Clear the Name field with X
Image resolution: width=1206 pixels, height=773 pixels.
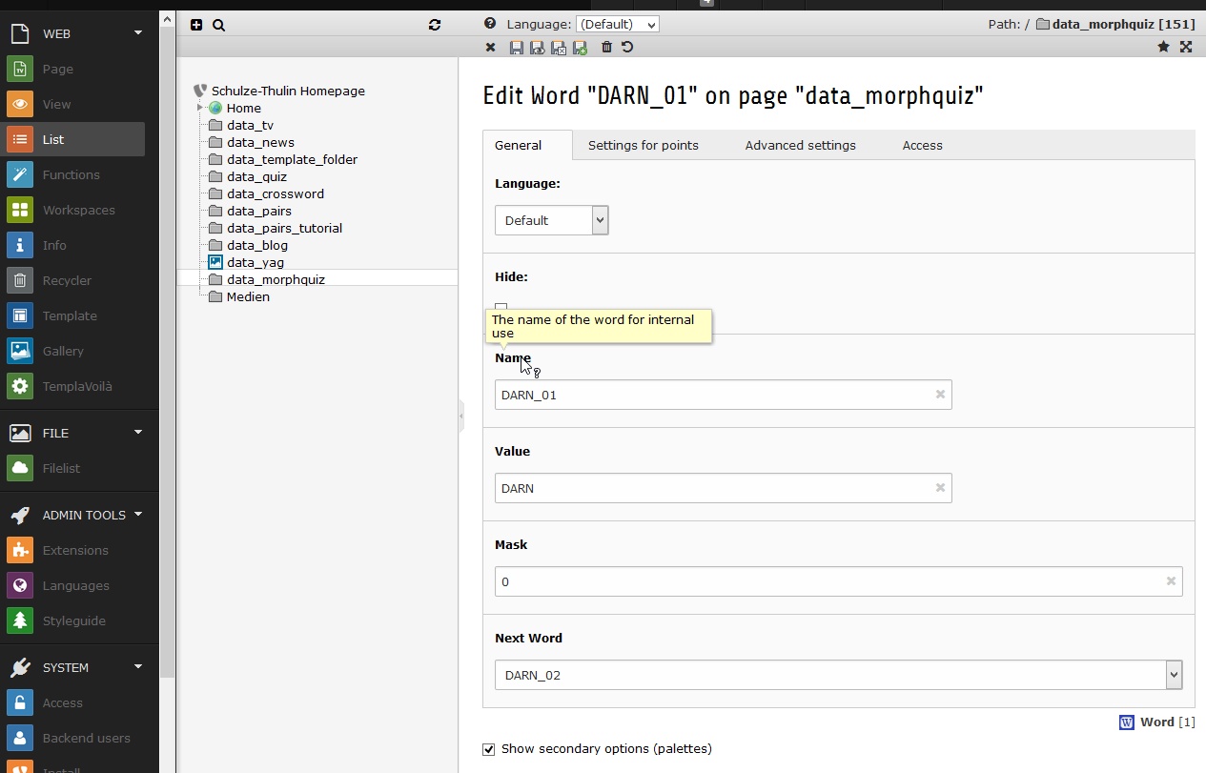click(940, 395)
